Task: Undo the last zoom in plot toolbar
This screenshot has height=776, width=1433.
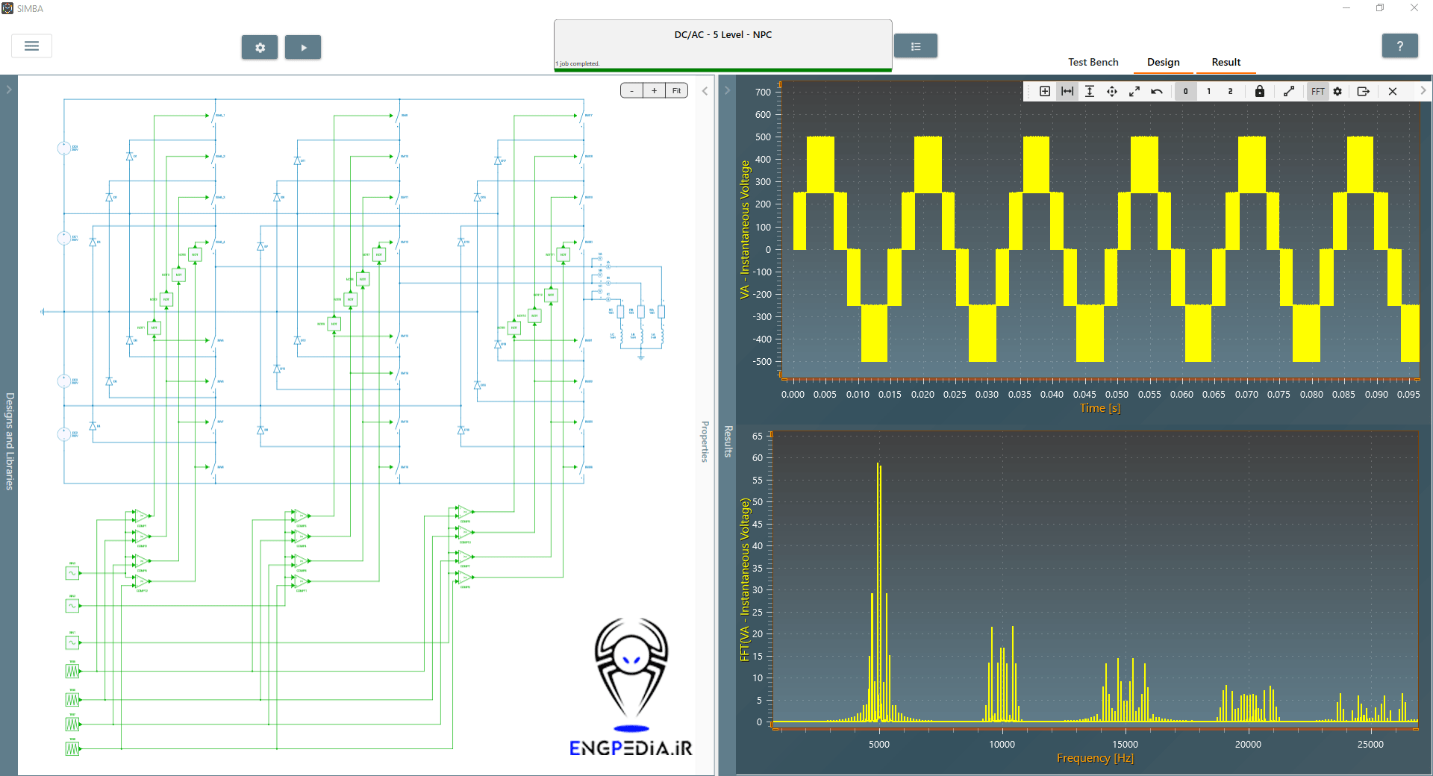Action: (1157, 91)
